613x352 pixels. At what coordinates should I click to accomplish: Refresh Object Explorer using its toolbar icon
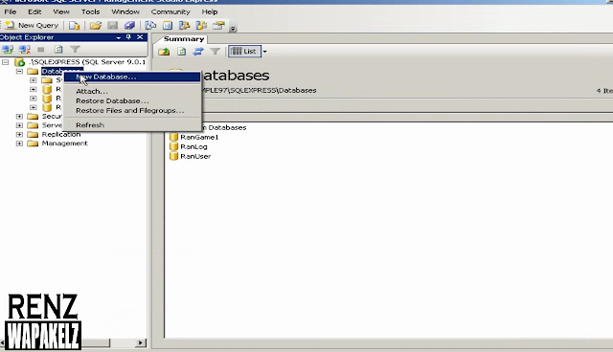tap(58, 49)
